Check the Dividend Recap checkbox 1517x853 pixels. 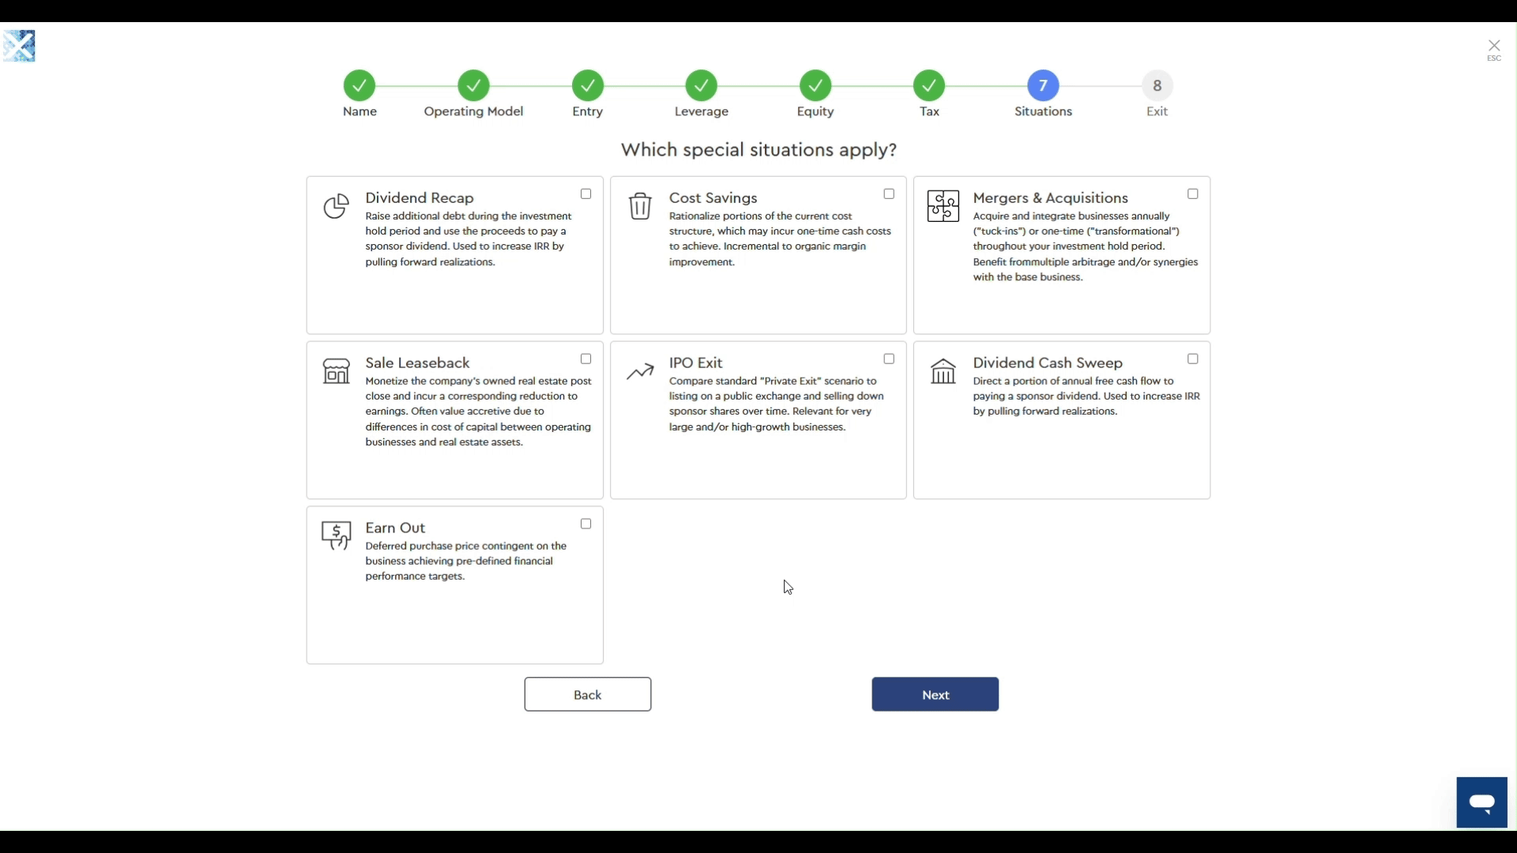585,194
